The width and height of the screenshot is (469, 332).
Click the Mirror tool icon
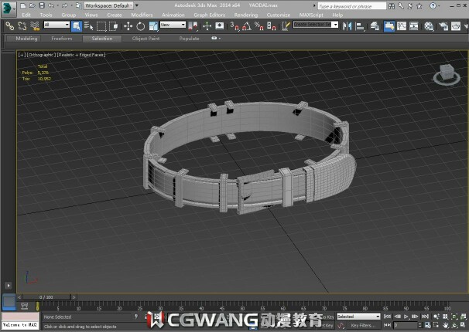point(347,26)
